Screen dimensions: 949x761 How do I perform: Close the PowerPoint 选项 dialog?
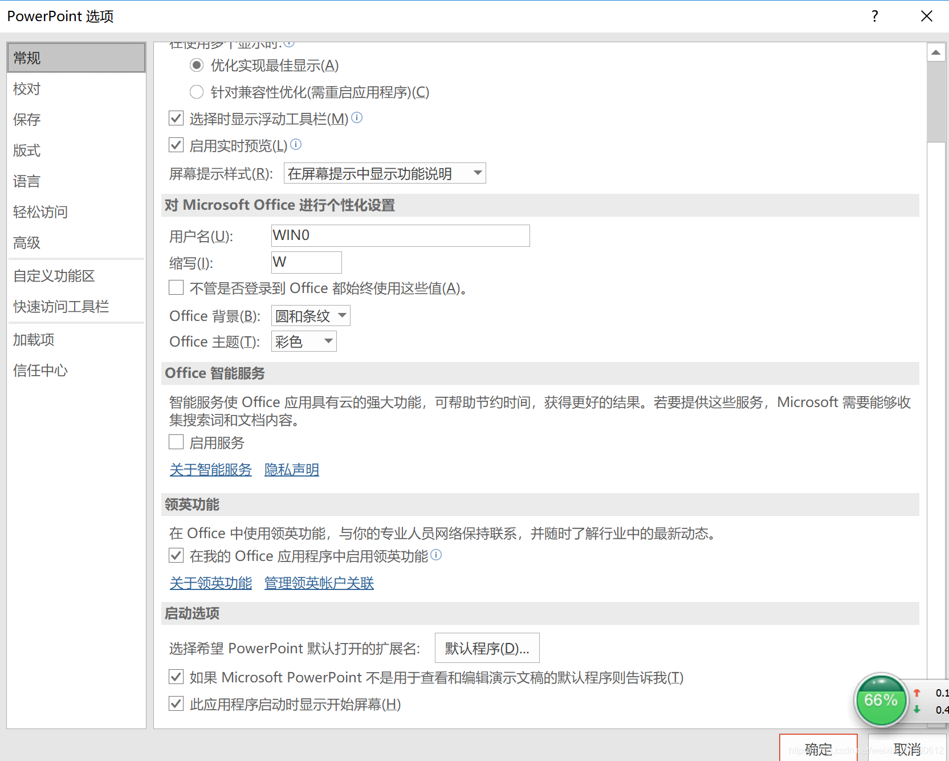pyautogui.click(x=927, y=16)
